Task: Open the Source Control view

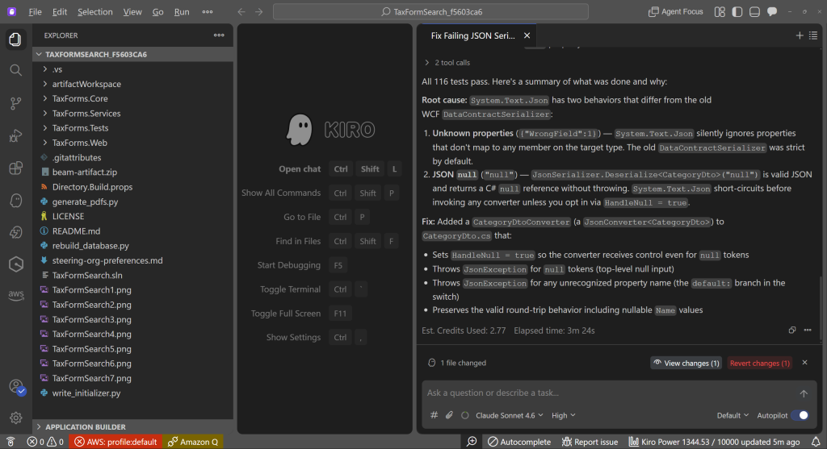Action: 15,103
